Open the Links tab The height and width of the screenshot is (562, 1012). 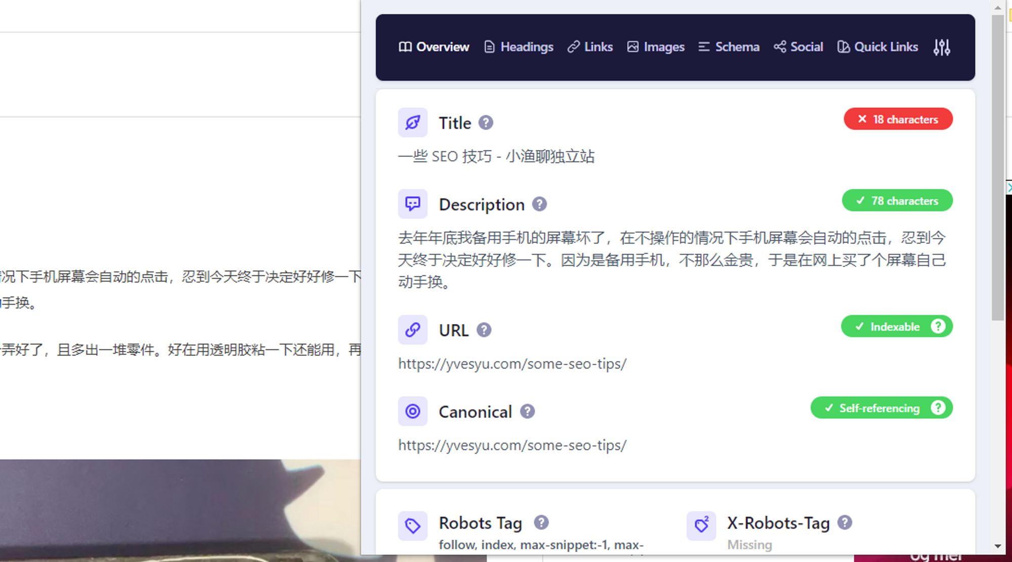pyautogui.click(x=590, y=47)
